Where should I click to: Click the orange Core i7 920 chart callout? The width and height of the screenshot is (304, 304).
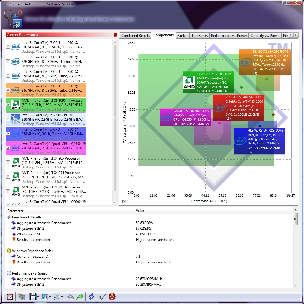(265, 62)
